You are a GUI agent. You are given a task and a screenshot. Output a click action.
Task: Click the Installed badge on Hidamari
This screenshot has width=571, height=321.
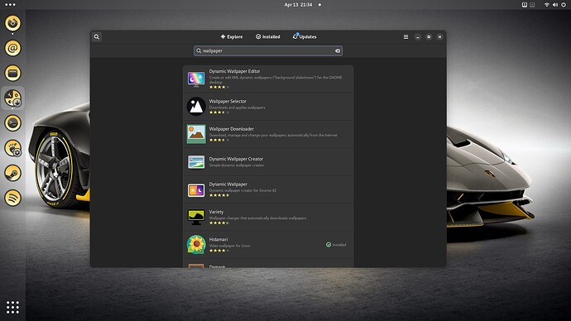(x=336, y=245)
